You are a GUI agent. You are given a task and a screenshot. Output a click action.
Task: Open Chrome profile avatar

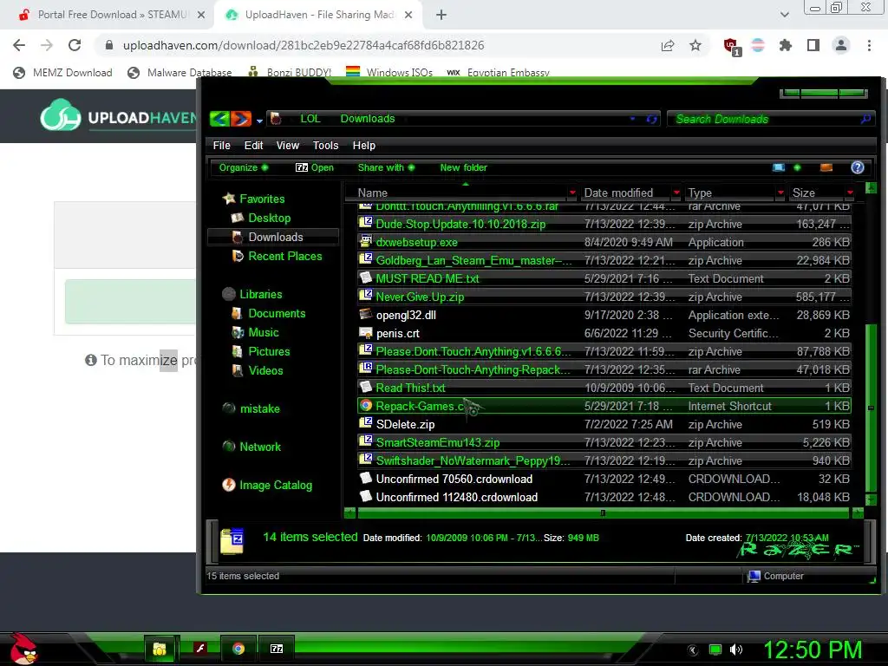841,45
